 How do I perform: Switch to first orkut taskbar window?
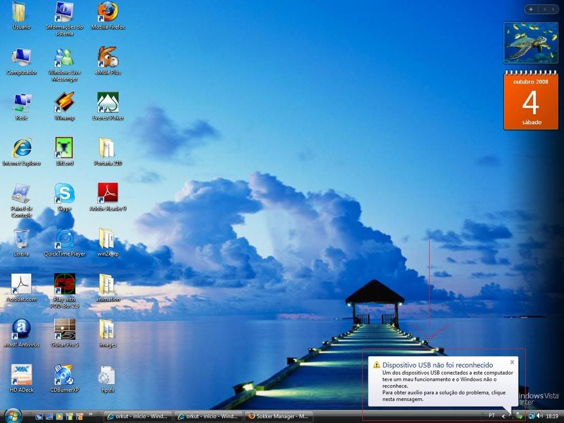point(139,416)
